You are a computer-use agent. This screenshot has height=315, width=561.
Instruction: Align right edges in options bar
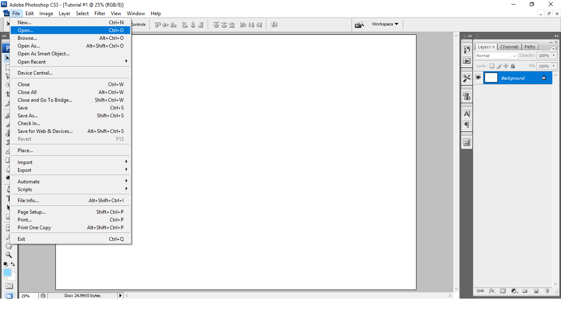click(x=200, y=25)
